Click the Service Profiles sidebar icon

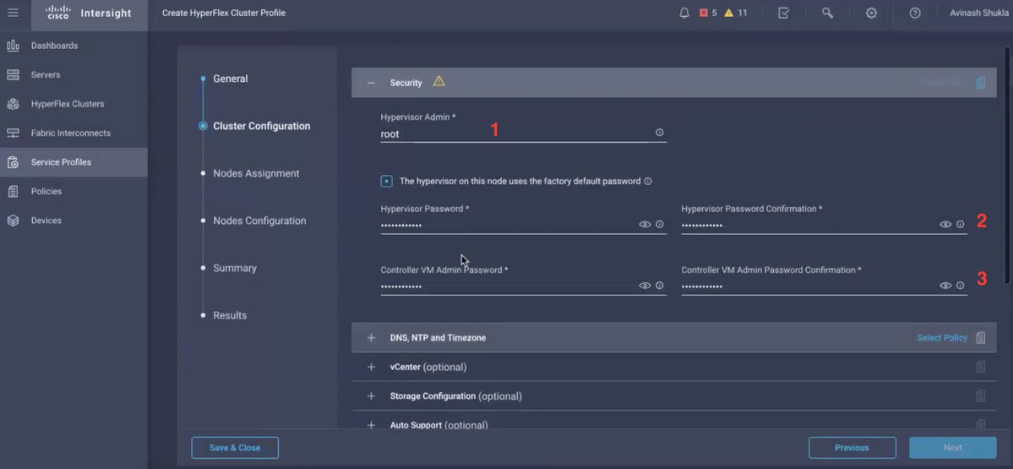point(13,162)
